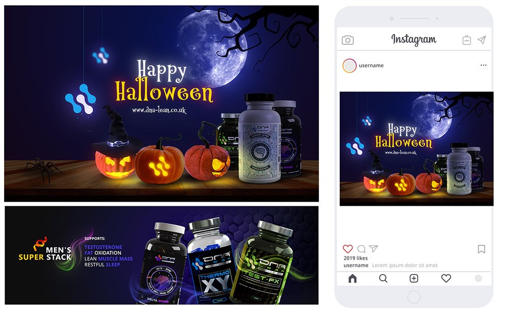Click the username profile avatar
This screenshot has height=315, width=510.
point(349,65)
